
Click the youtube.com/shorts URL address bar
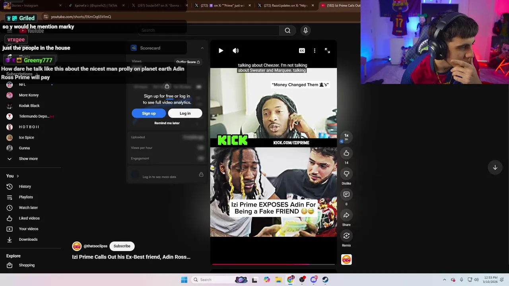[x=81, y=17]
